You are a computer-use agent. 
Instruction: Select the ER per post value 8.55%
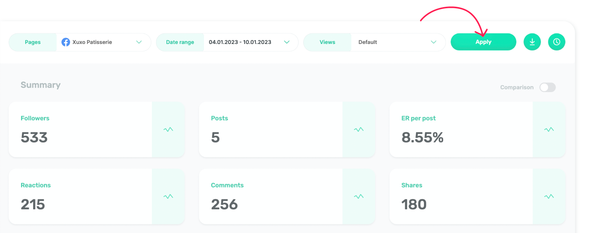pyautogui.click(x=422, y=138)
